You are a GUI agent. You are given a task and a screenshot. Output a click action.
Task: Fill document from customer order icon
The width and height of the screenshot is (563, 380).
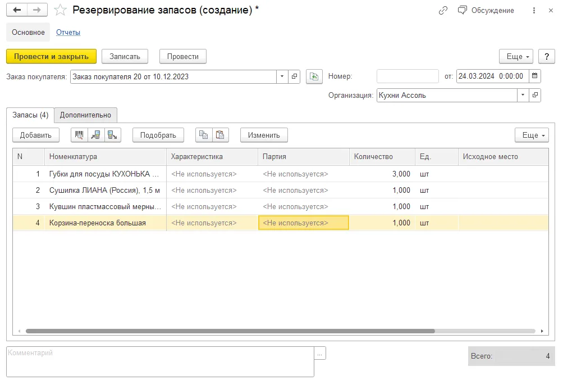point(314,76)
